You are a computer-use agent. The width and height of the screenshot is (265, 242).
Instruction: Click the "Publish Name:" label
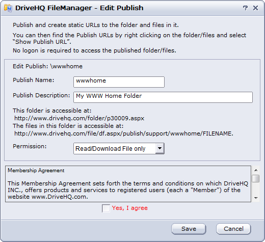coord(34,80)
